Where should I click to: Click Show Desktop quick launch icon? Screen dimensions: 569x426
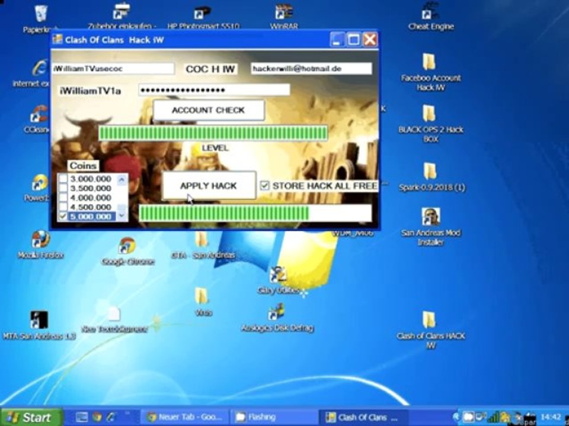(82, 417)
